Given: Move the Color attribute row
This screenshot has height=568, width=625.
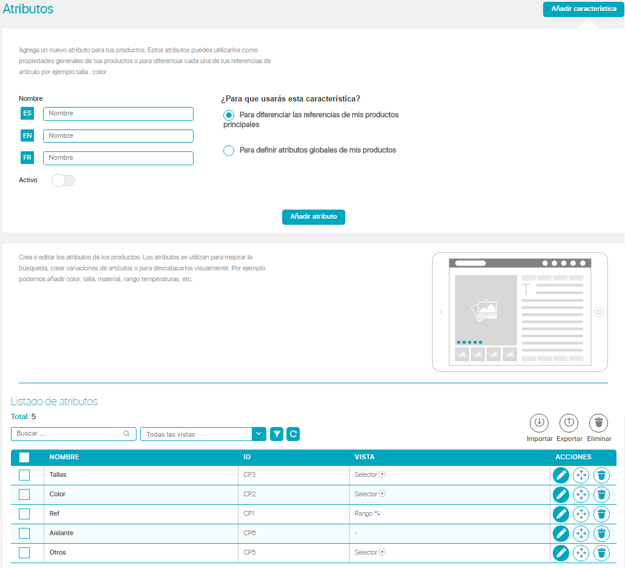Looking at the screenshot, I should point(581,494).
